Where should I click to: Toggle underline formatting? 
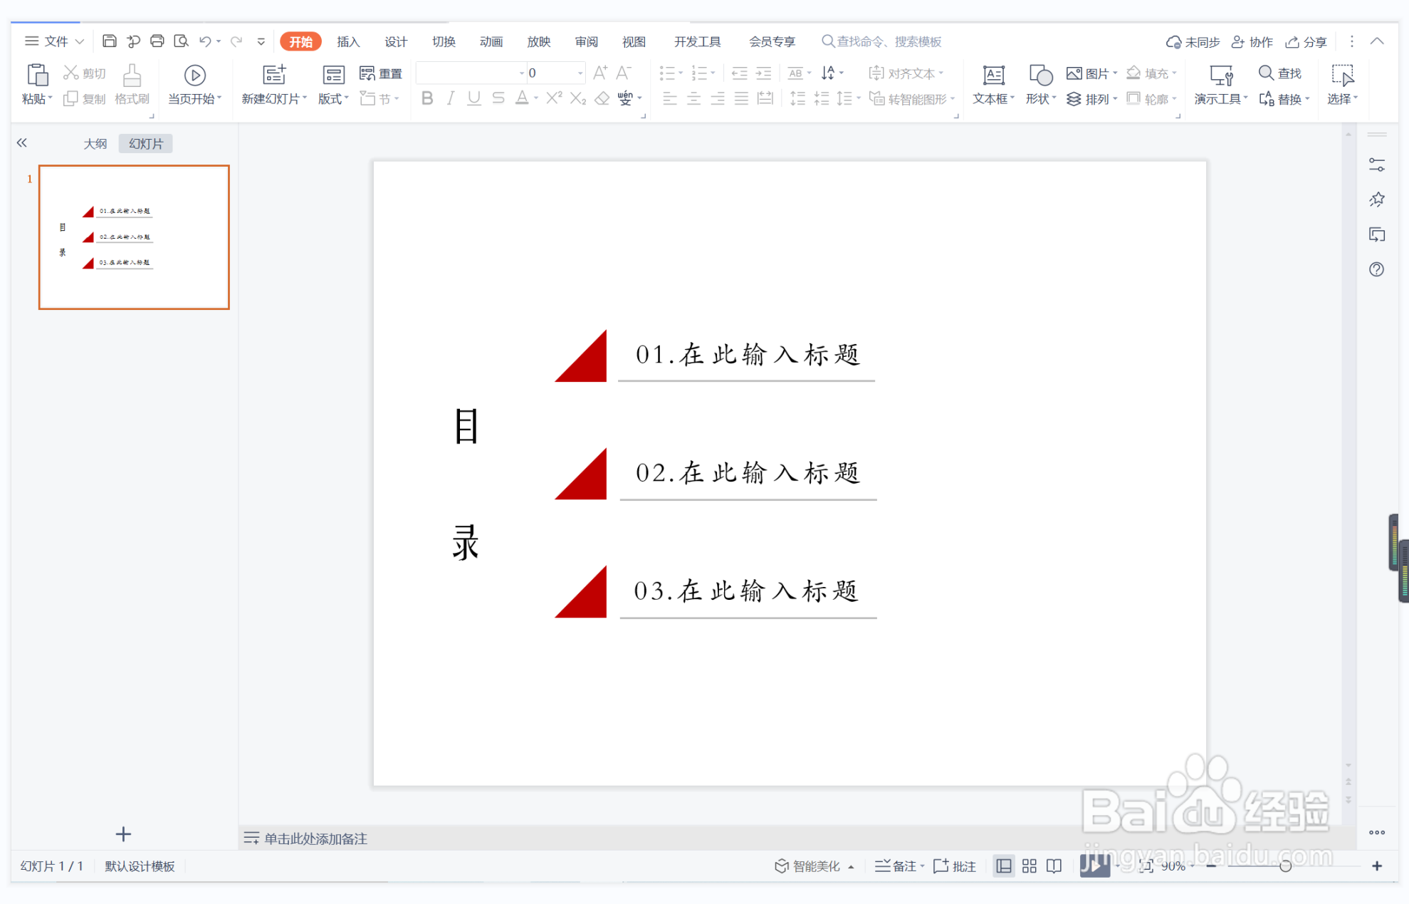tap(473, 98)
